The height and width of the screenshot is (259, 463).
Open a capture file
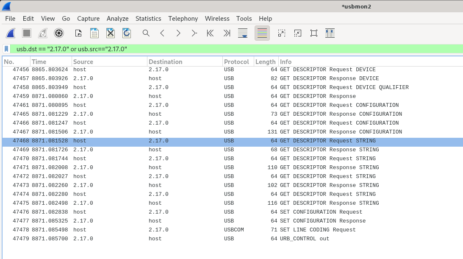coord(78,33)
